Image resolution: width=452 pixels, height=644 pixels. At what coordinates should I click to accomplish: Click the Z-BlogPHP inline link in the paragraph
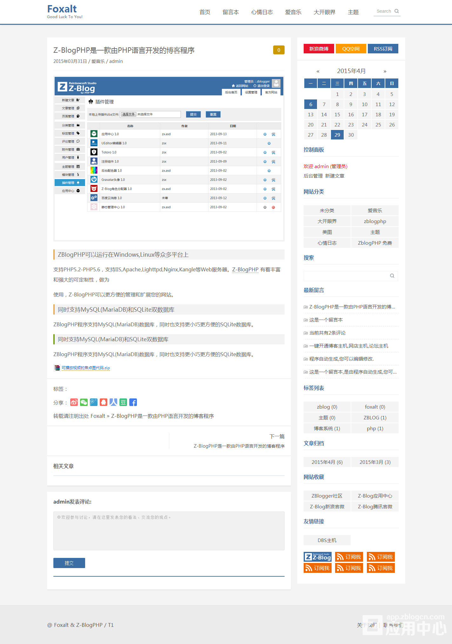(245, 269)
